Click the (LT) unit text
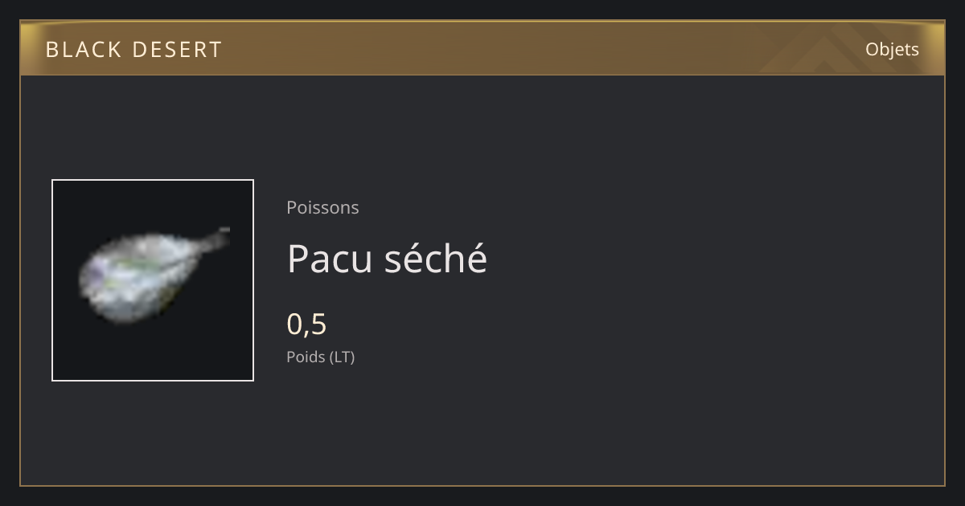The height and width of the screenshot is (506, 965). [x=341, y=357]
